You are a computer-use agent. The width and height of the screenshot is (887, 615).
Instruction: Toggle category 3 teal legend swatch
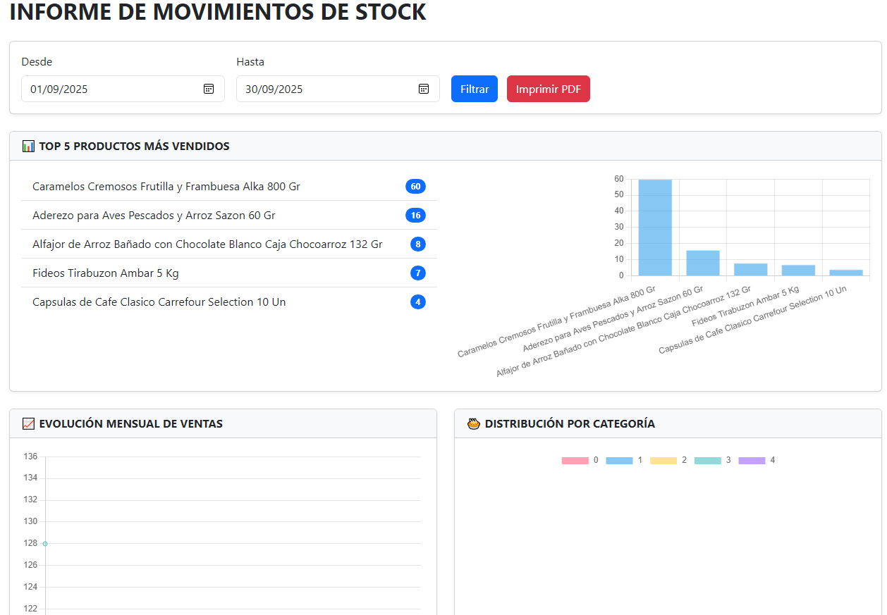point(707,461)
